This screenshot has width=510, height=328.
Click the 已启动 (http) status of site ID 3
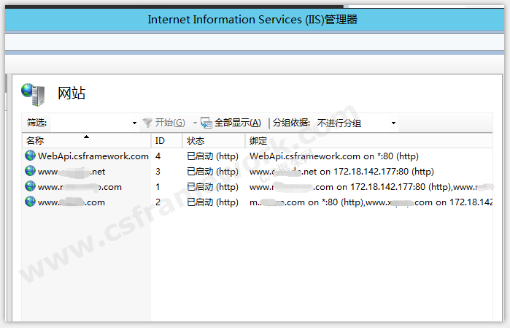click(x=212, y=172)
